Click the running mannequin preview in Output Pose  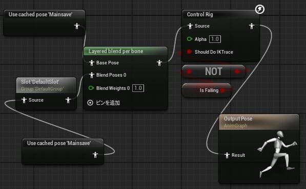277,154
